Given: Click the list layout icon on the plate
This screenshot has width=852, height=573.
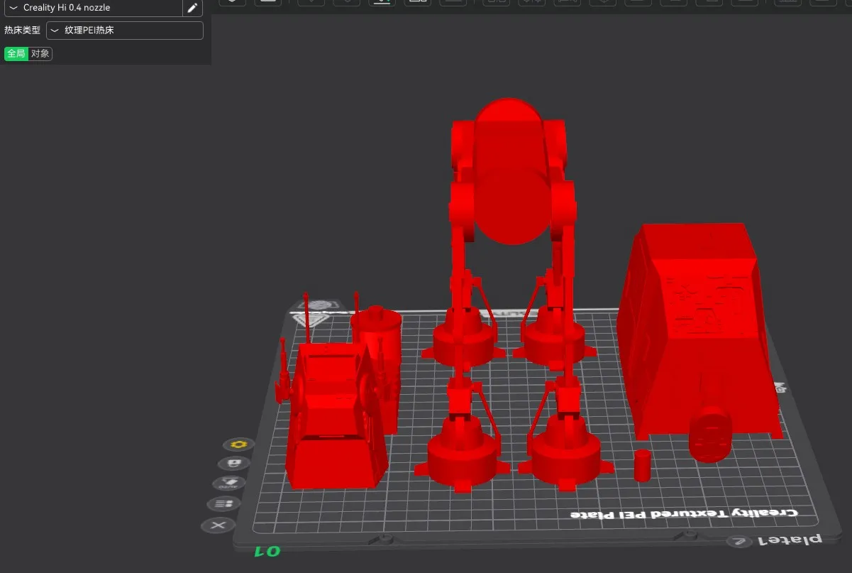Looking at the screenshot, I should coord(224,504).
